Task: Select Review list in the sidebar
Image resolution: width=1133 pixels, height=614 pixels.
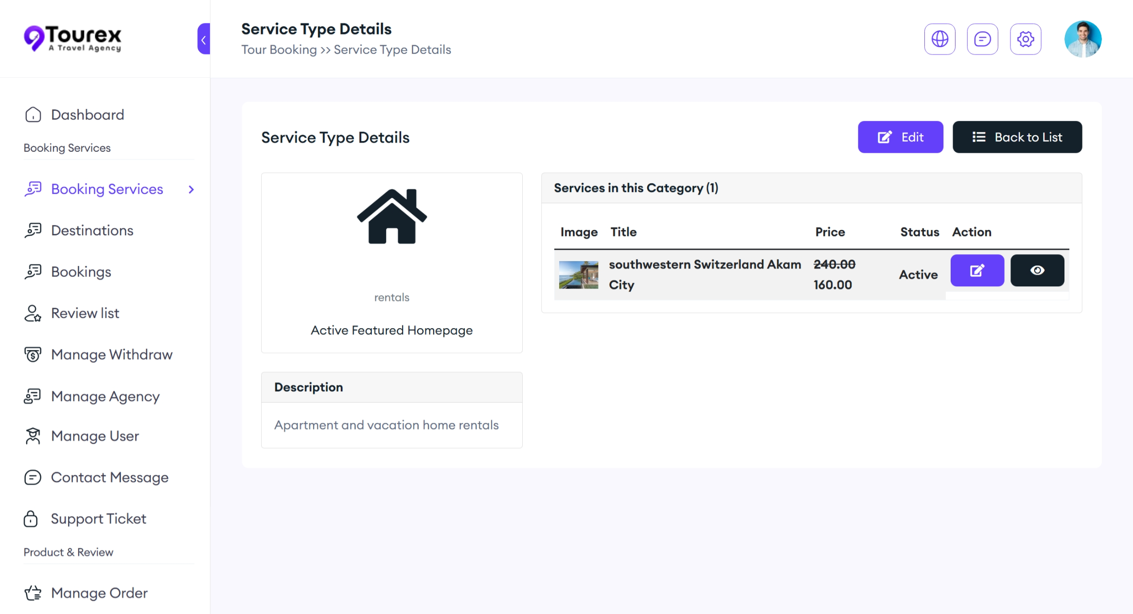Action: click(x=85, y=314)
